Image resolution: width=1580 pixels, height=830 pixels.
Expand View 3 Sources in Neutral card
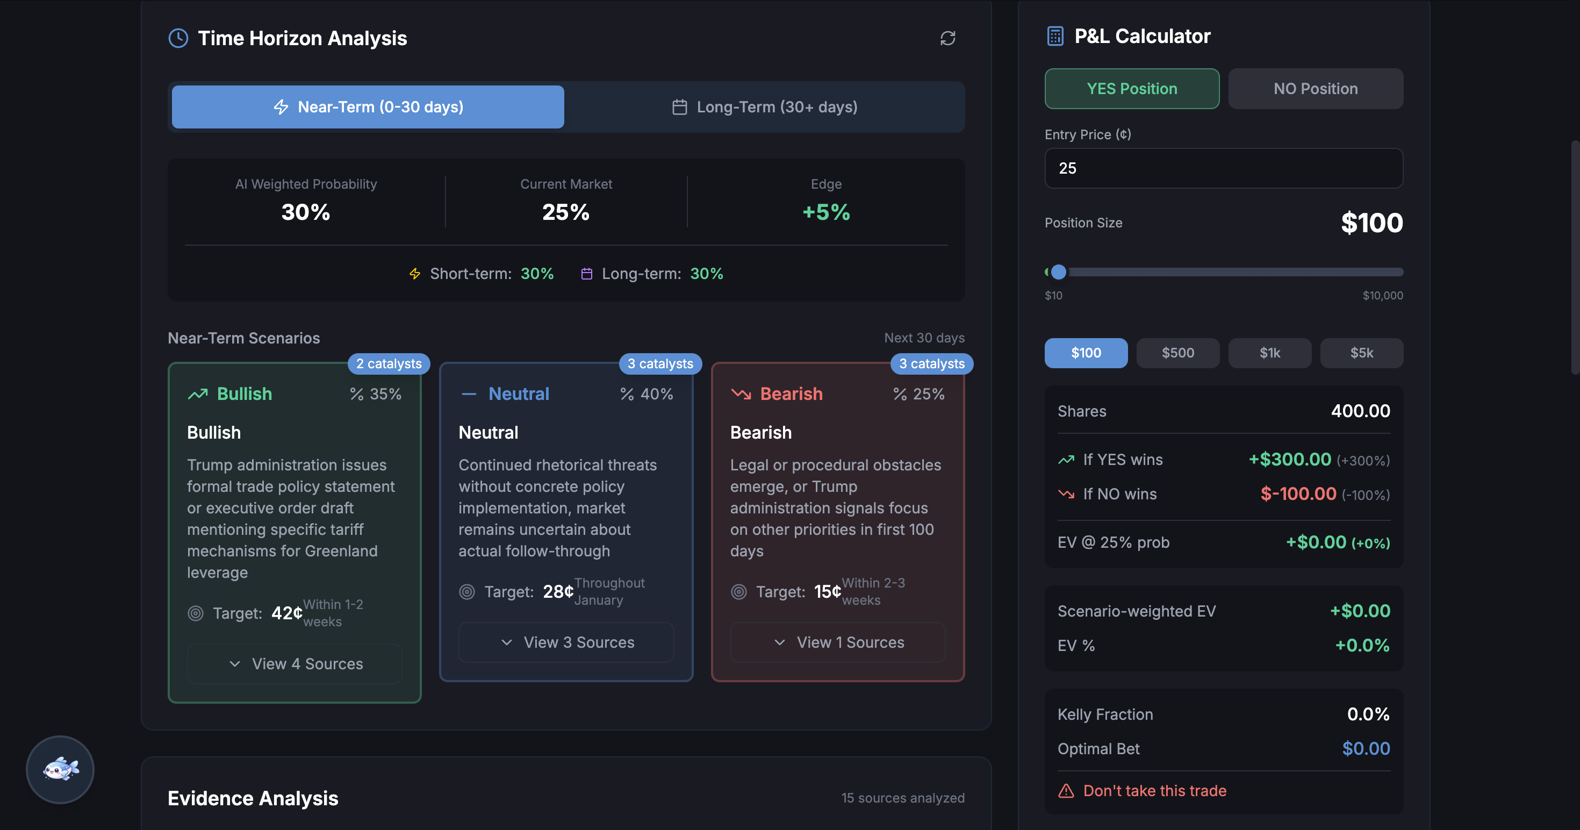click(x=566, y=642)
